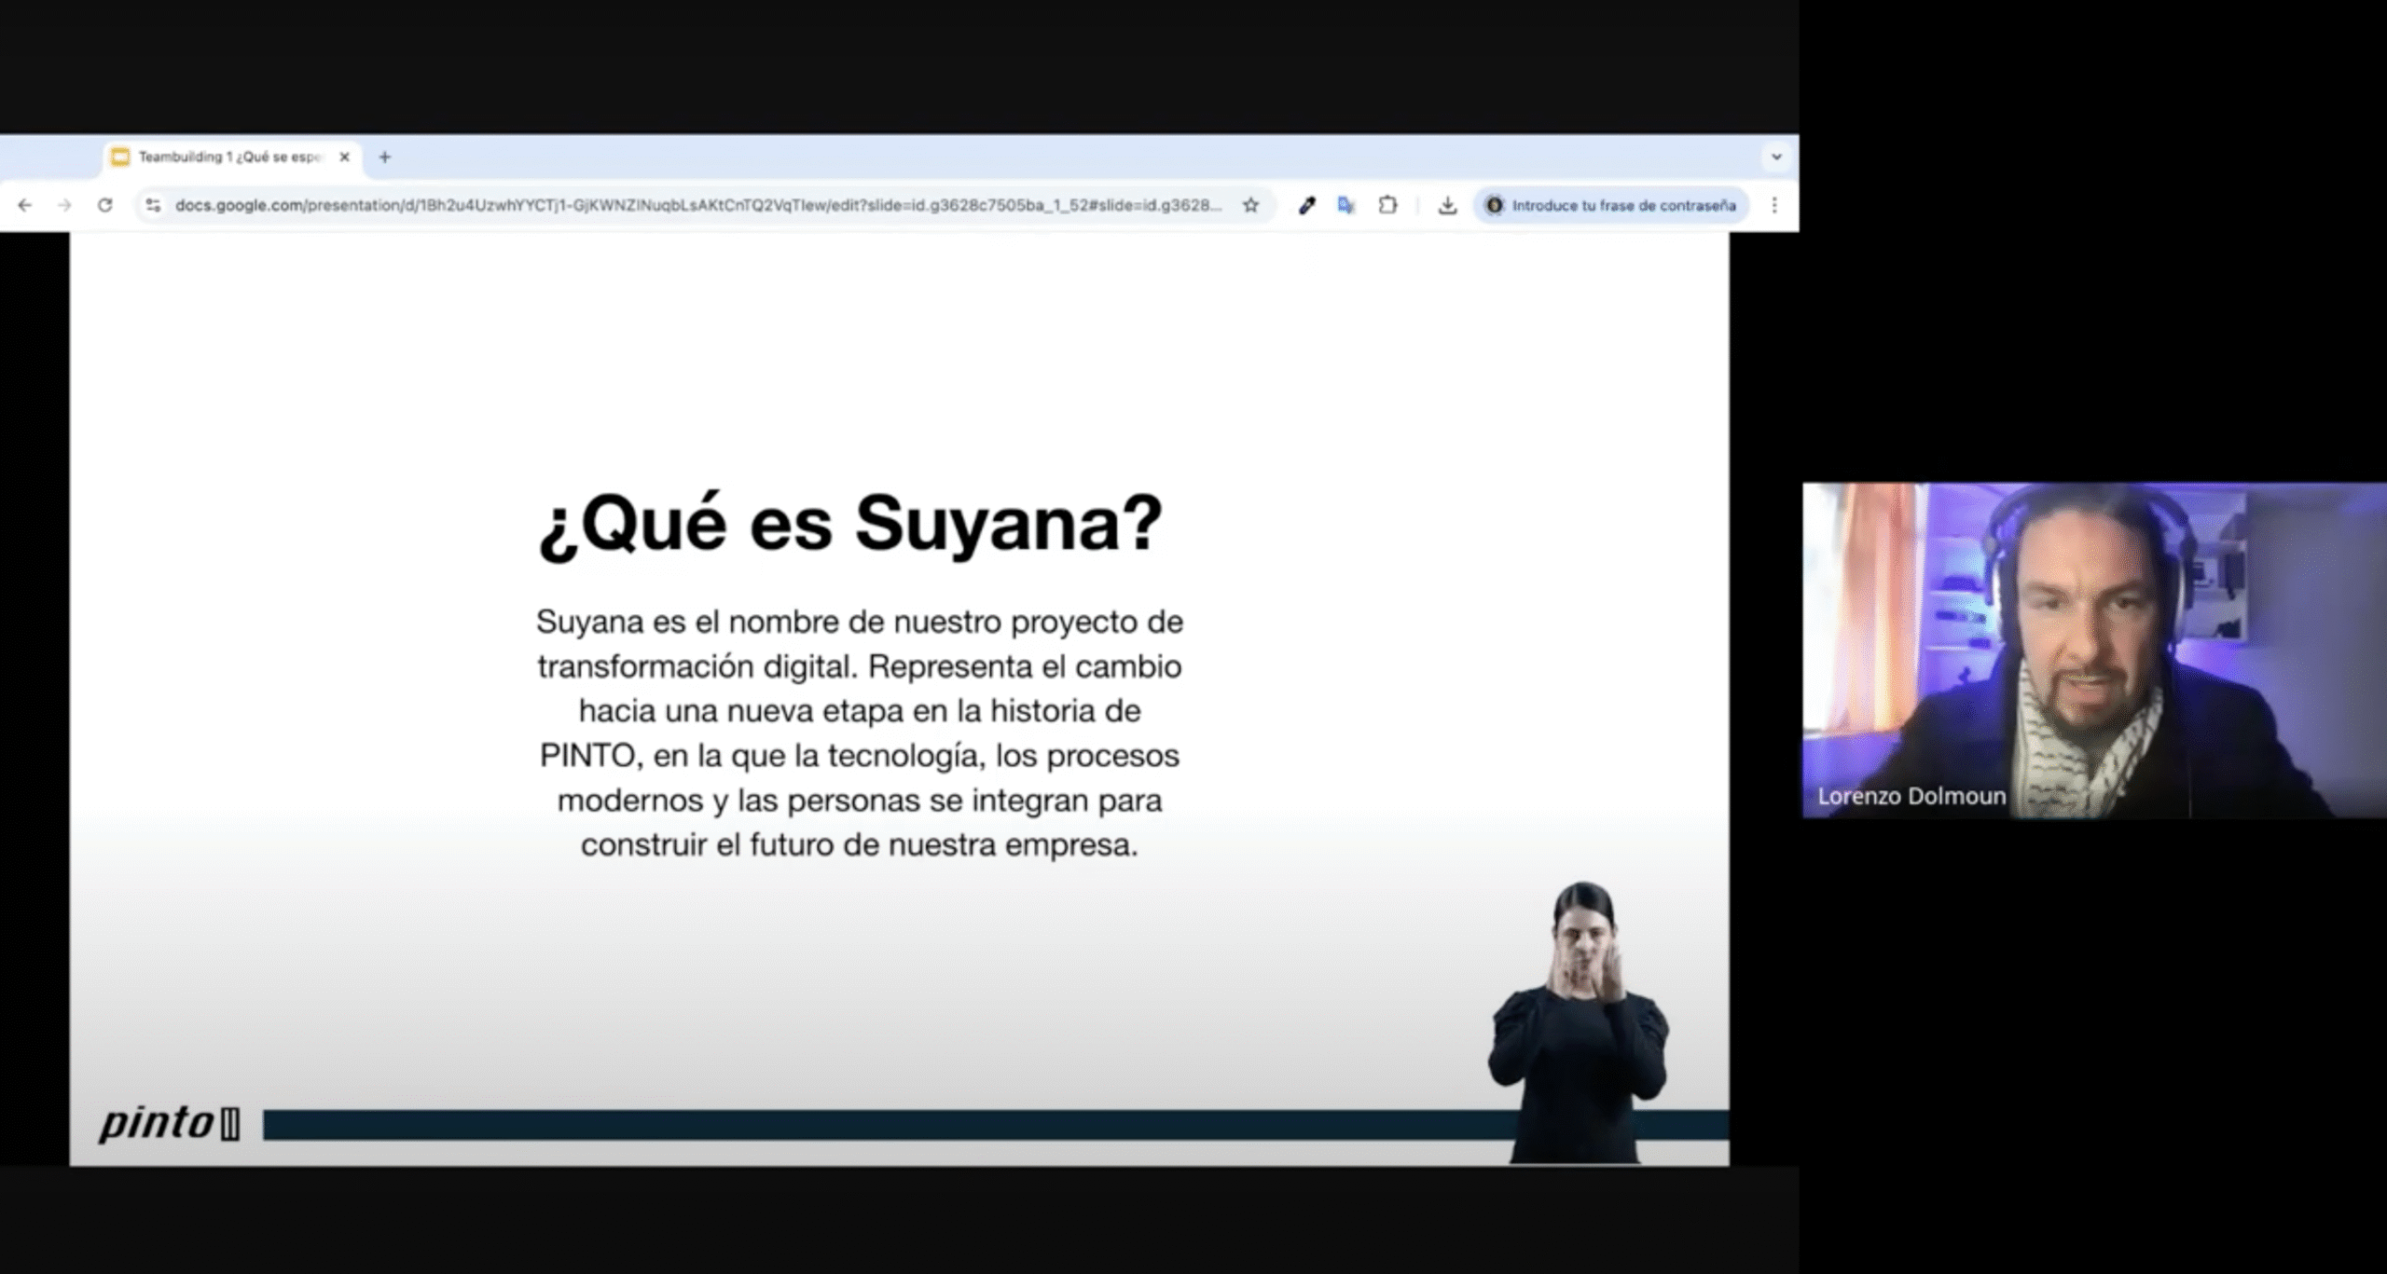Bookmark this page with the star icon
Viewport: 2387px width, 1274px height.
point(1250,205)
